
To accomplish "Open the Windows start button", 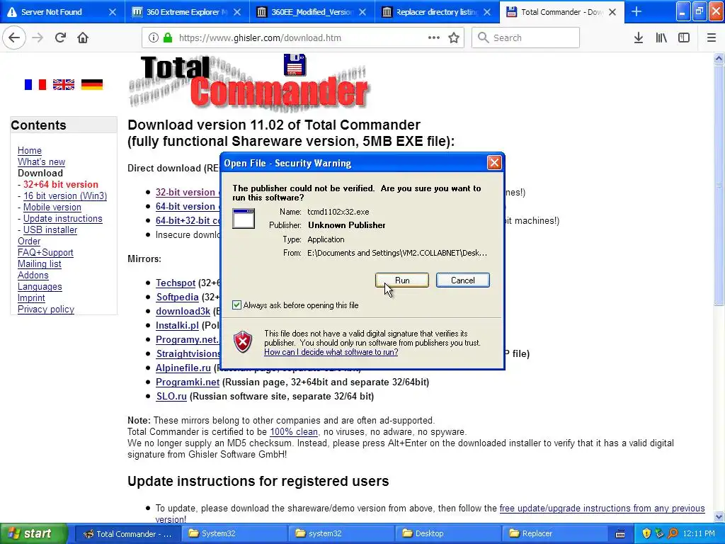I will tap(34, 533).
